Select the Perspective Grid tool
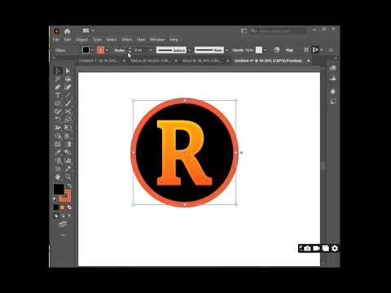The width and height of the screenshot is (391, 293). tap(68, 136)
